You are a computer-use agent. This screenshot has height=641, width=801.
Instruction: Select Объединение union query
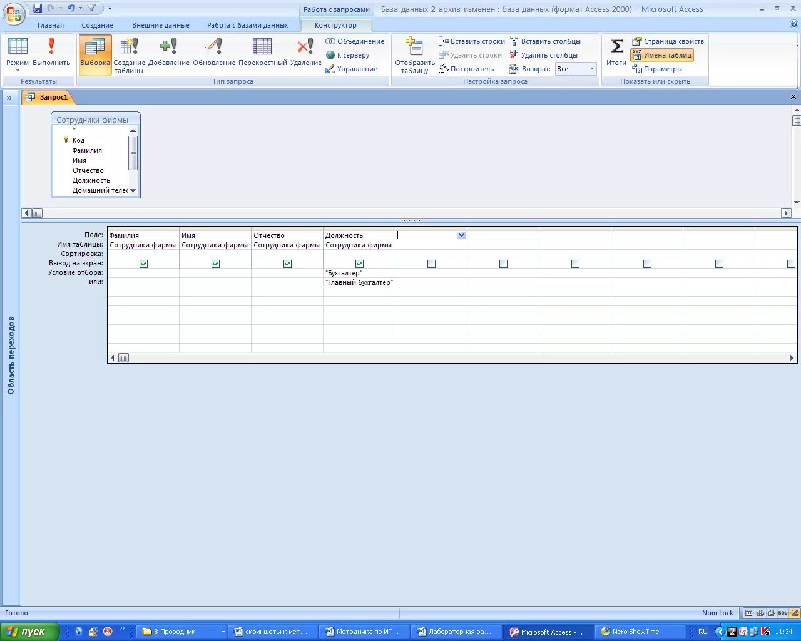click(355, 41)
